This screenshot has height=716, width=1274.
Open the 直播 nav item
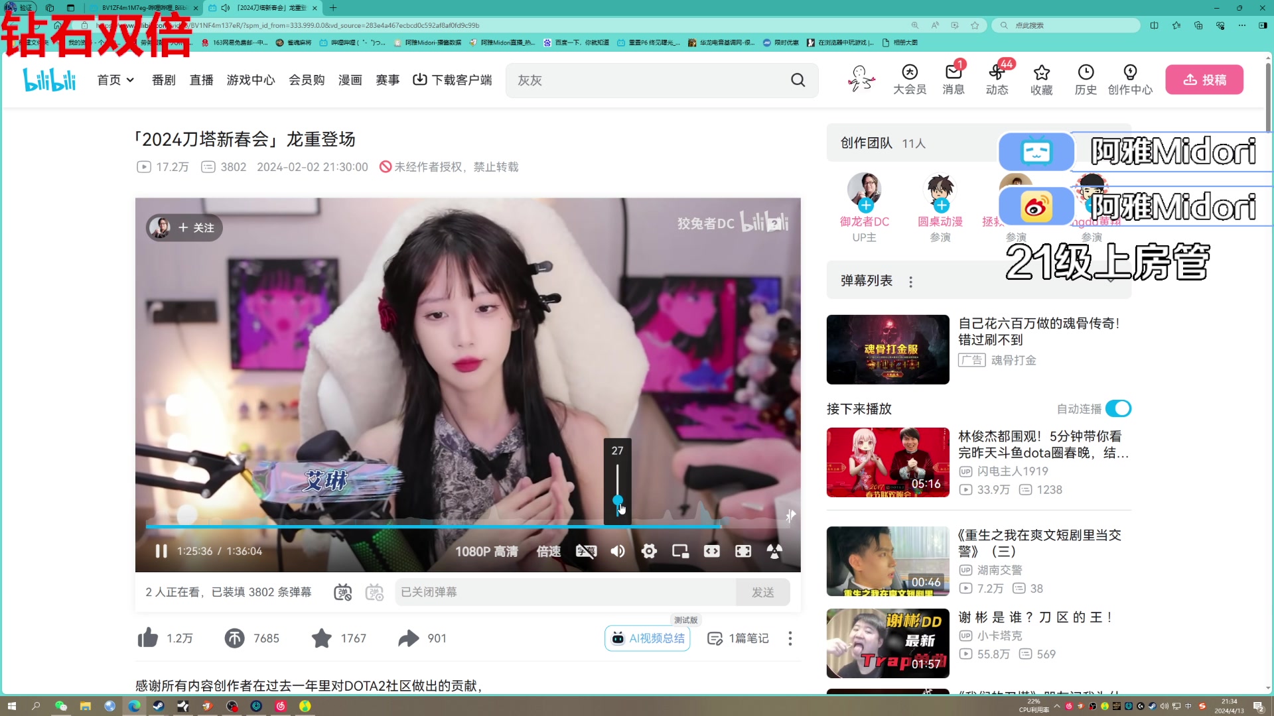click(x=201, y=80)
